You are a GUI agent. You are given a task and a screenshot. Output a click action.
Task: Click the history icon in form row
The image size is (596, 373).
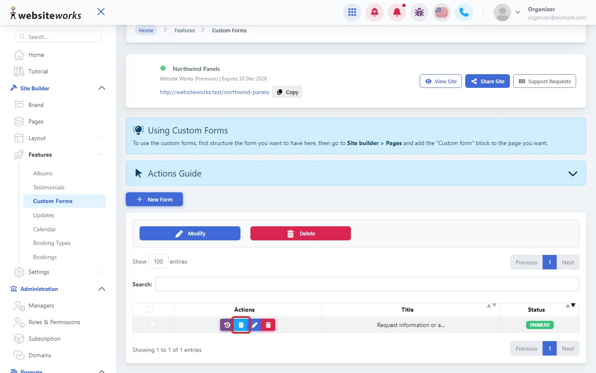227,325
